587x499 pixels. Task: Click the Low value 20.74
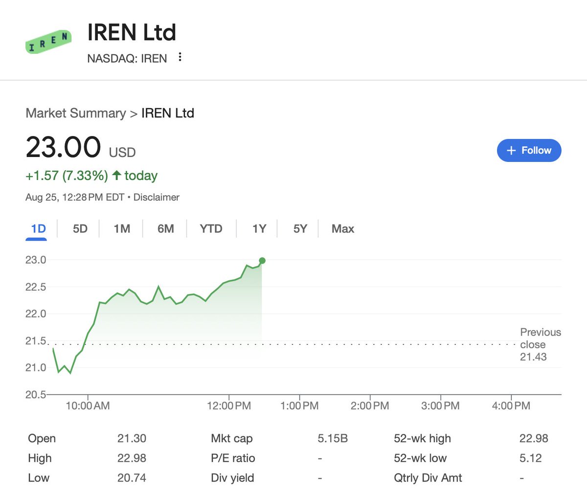tap(132, 477)
